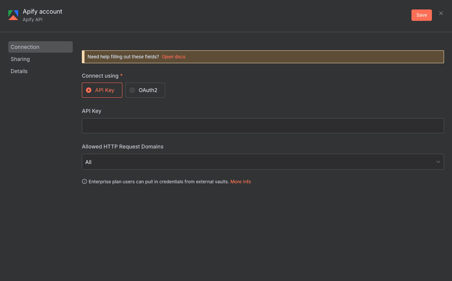Click the dropdown chevron on Allowed HTTP Request Domains
Viewport: 452px width, 281px height.
(439, 162)
